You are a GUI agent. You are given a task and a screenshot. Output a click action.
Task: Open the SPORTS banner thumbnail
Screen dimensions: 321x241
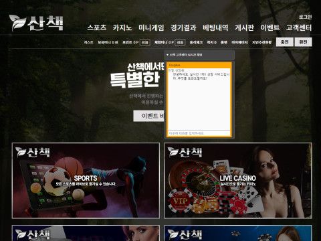click(x=86, y=181)
